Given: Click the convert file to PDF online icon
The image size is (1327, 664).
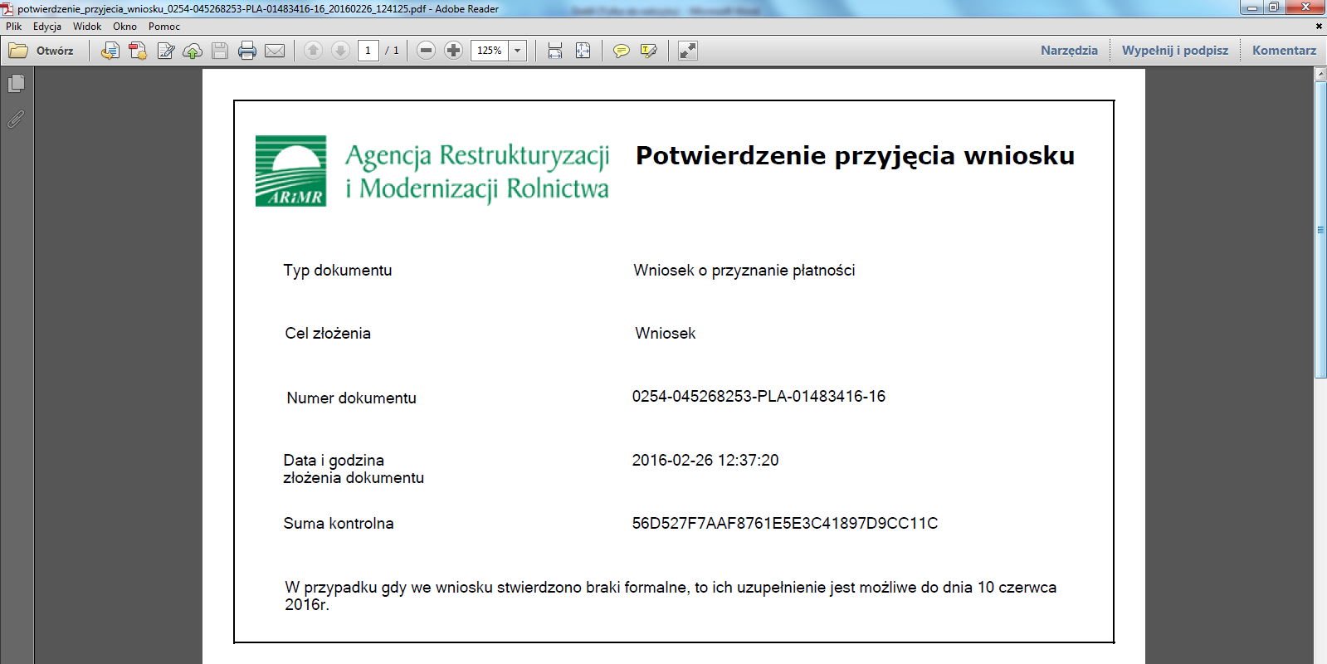Looking at the screenshot, I should [x=110, y=51].
